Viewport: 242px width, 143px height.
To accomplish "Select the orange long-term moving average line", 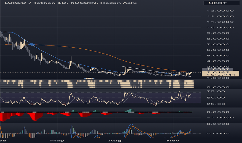I will coord(99,52).
